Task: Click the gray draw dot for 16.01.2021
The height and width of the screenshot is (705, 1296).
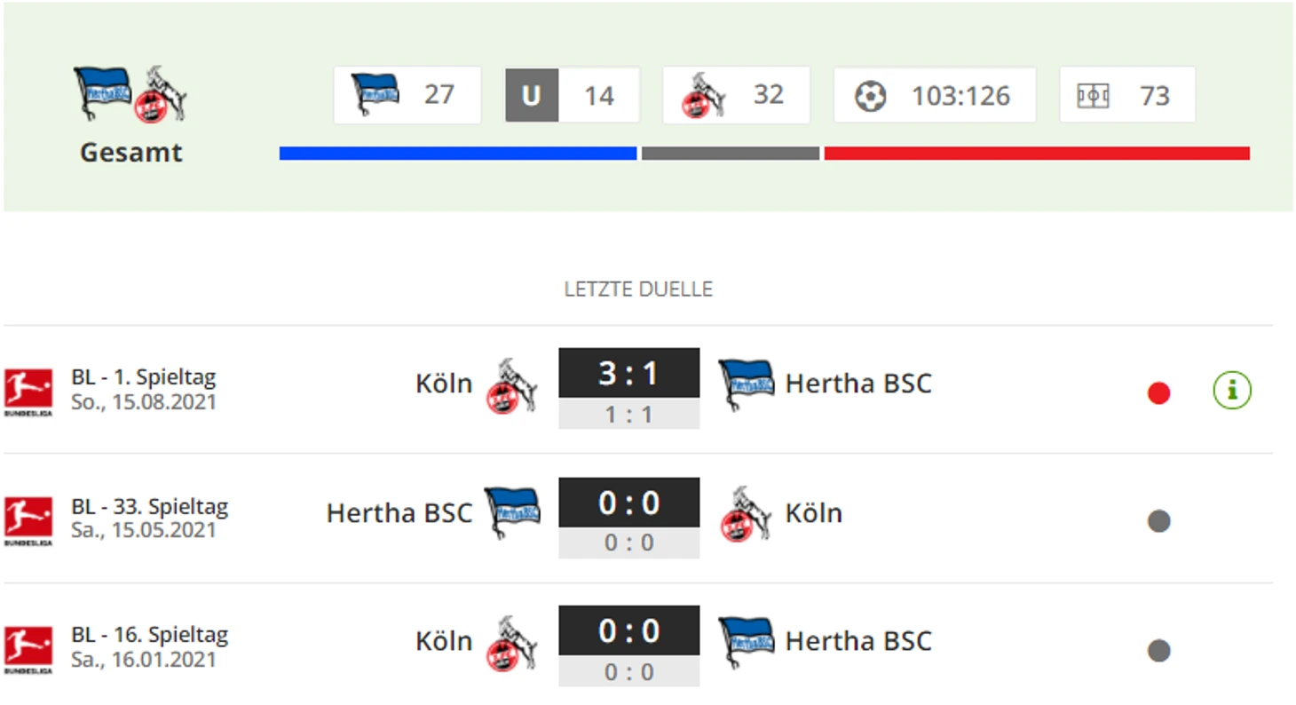Action: pyautogui.click(x=1158, y=651)
